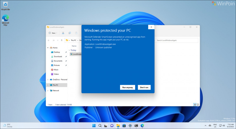Open volume icon in system tray
Viewport: 236px width, 129px height.
pyautogui.click(x=224, y=125)
